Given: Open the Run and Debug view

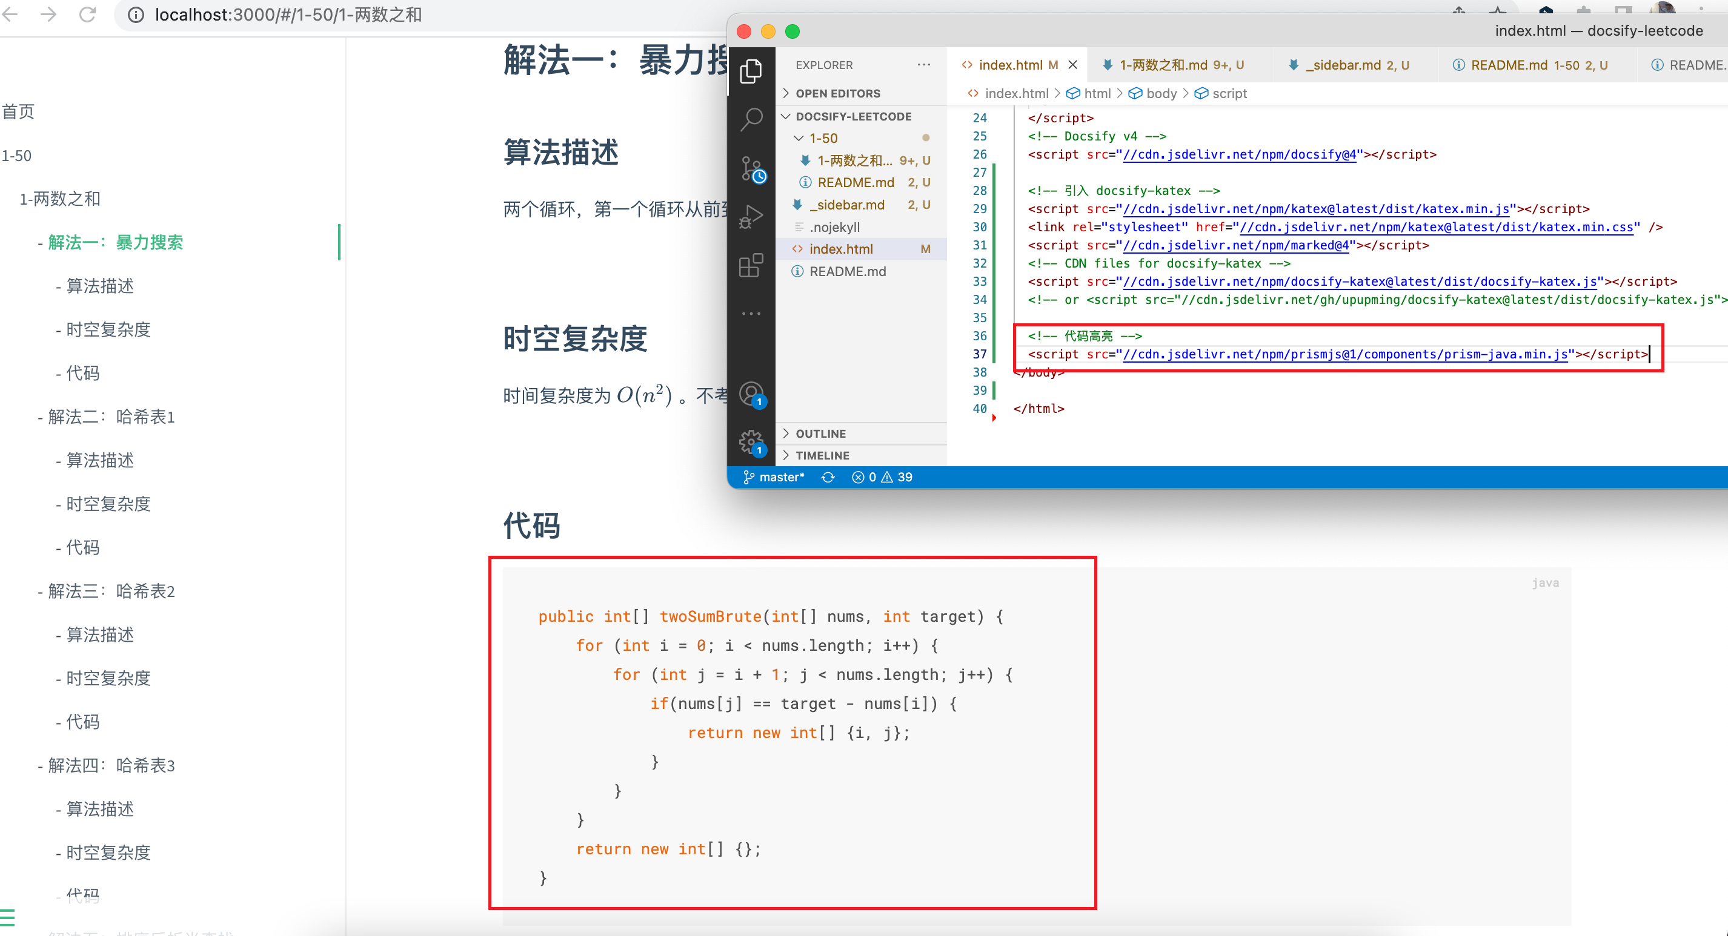Looking at the screenshot, I should point(751,217).
